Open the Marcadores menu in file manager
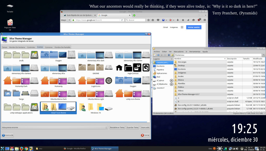Screen dimensions: 266x151 179,52
